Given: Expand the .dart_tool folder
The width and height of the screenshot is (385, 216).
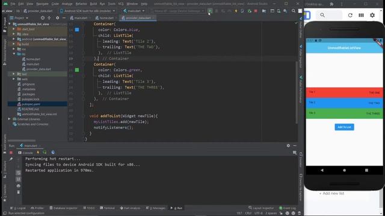Looking at the screenshot, I should coord(14,29).
